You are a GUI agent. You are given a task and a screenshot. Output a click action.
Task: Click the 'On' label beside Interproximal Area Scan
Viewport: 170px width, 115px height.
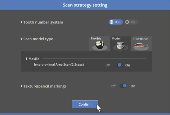[128, 65]
